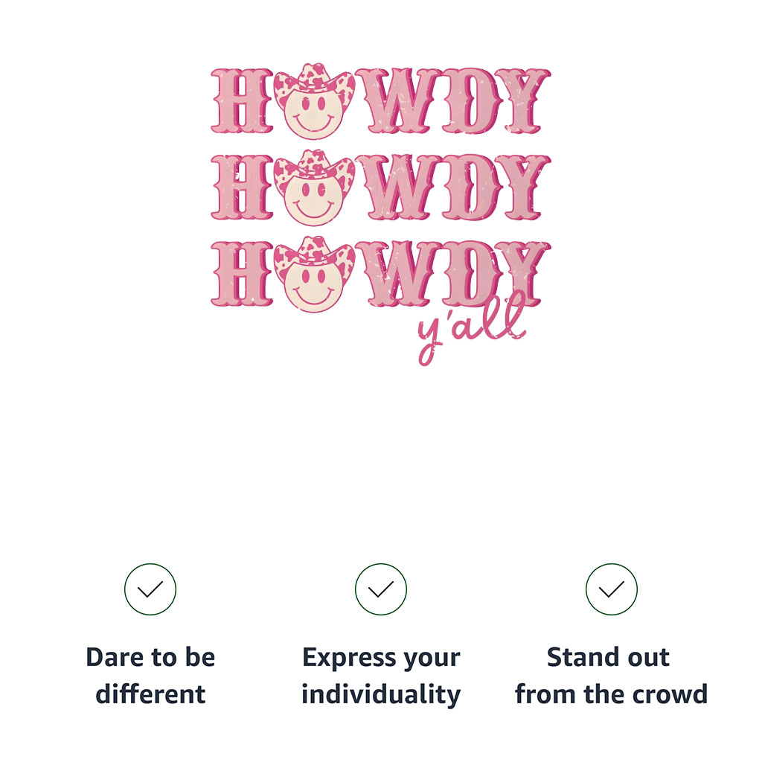Click the letter D in the third HOWDY row
The image size is (762, 762).
(x=471, y=274)
